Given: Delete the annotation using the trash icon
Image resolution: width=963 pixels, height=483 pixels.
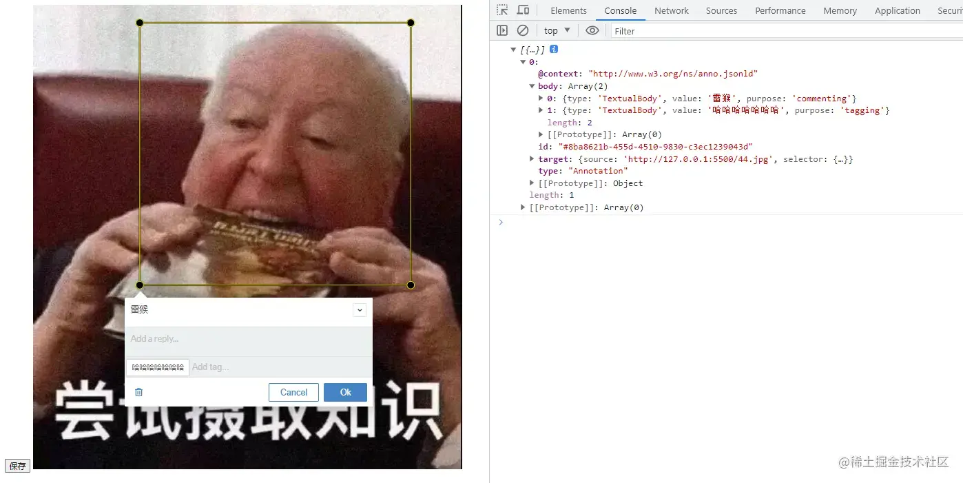Looking at the screenshot, I should click(x=138, y=391).
